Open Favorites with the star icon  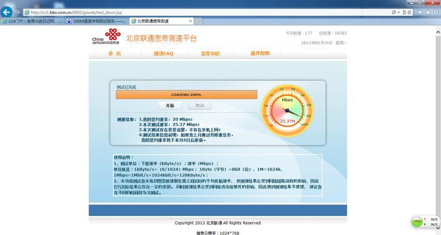point(428,12)
